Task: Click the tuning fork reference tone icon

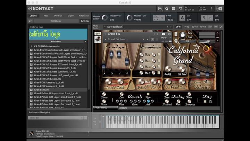Action: click(204, 18)
